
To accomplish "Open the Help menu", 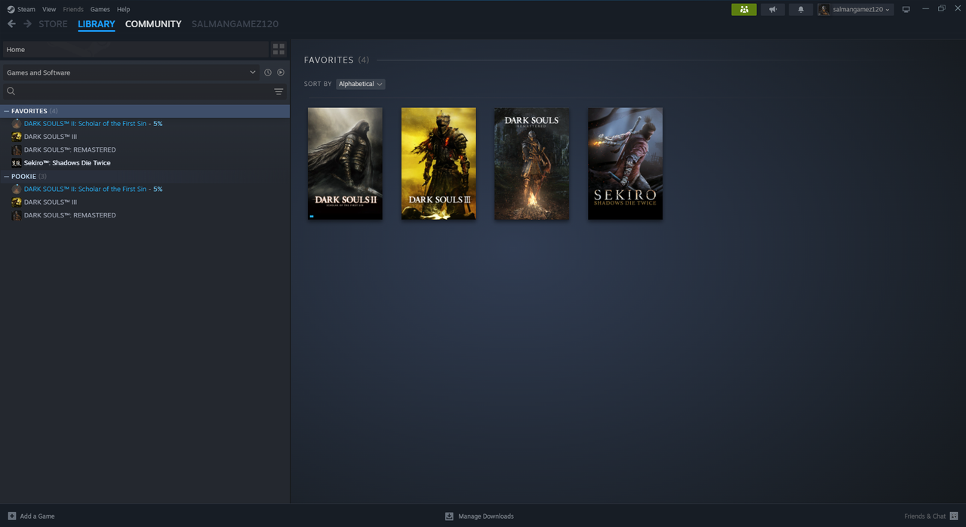I will (x=124, y=9).
